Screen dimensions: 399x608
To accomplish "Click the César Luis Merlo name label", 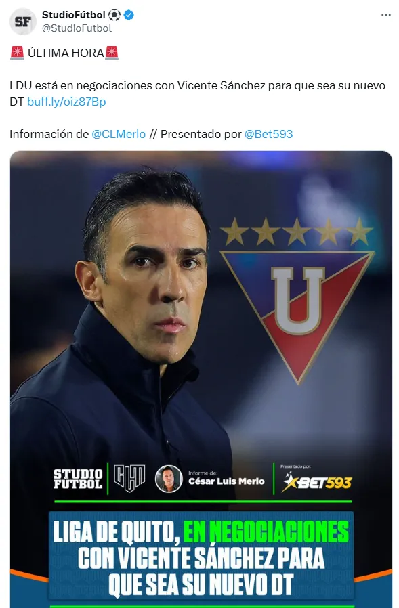I will (226, 481).
